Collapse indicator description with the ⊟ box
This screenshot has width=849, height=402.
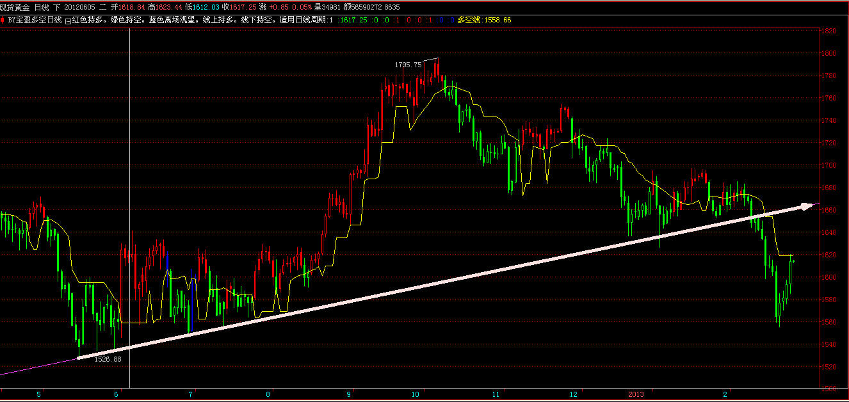68,20
